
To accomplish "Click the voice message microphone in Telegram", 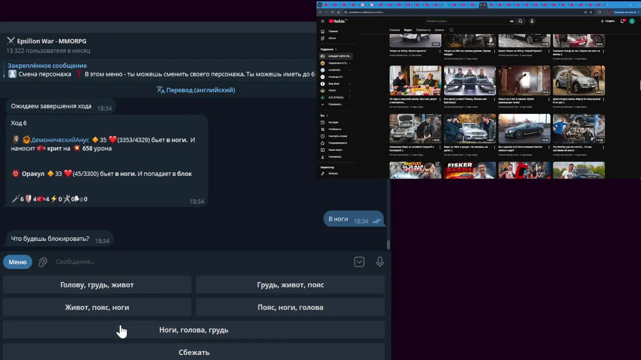I will [380, 262].
